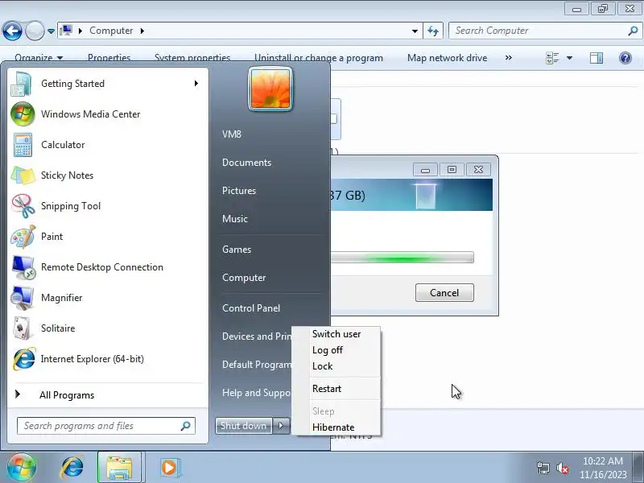Choose Hibernate from power menu

point(336,427)
